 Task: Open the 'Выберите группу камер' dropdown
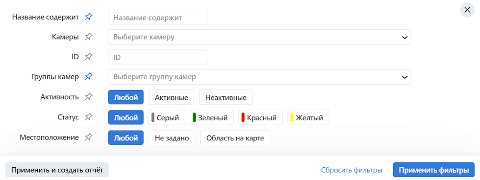coord(259,77)
